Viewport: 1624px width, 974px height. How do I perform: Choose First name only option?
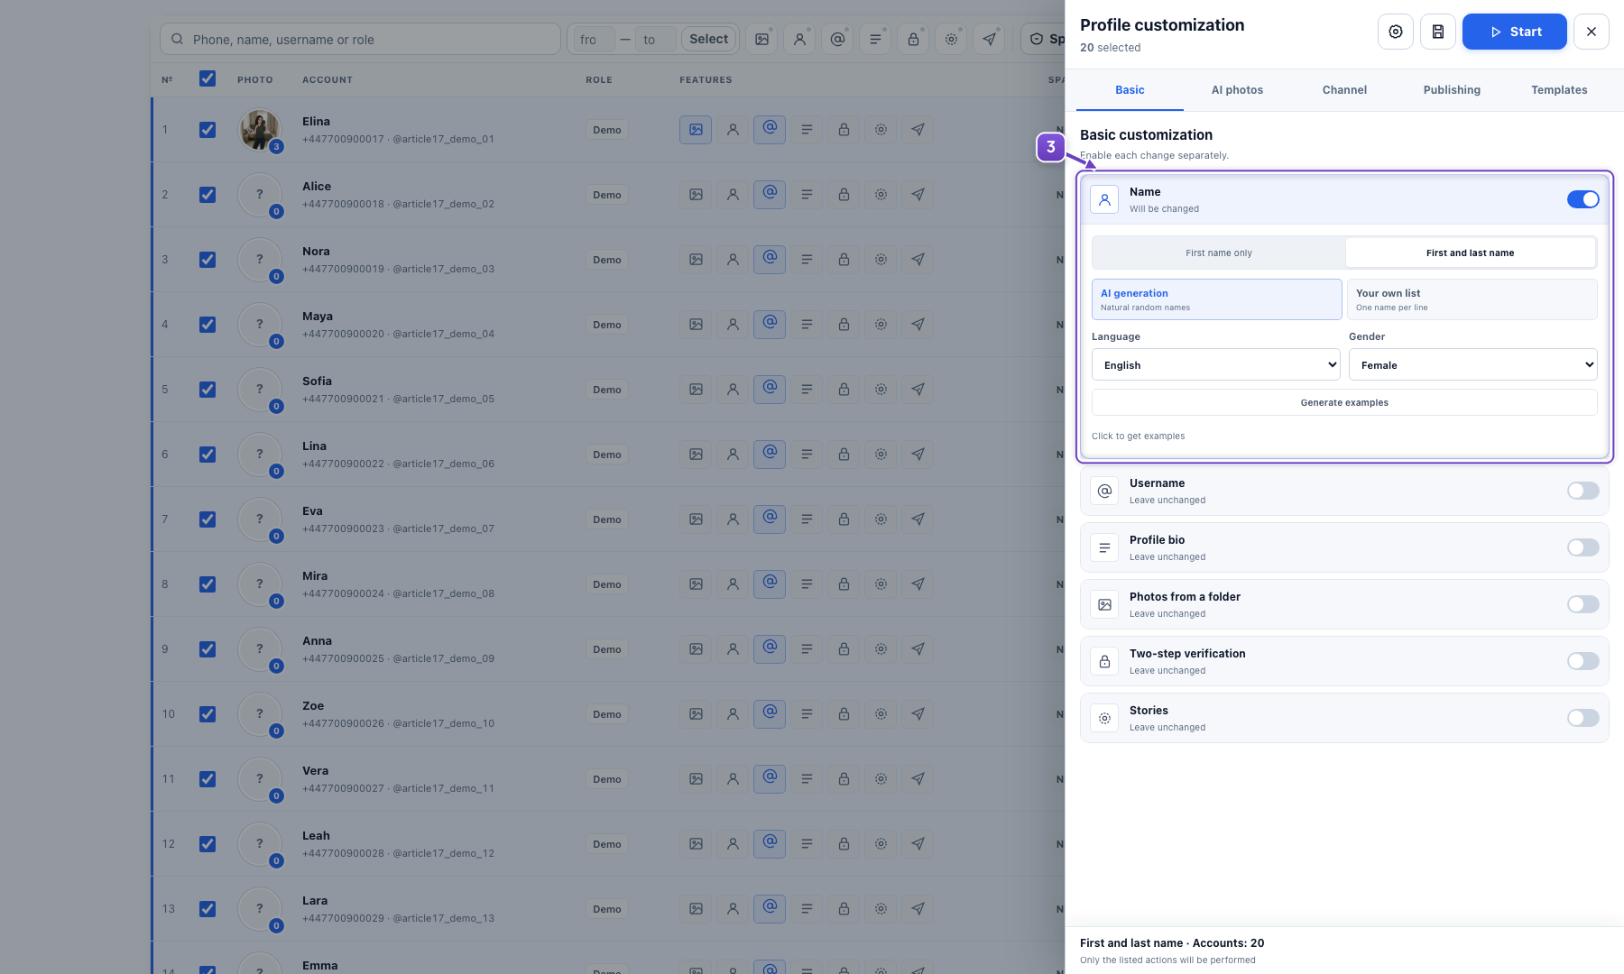tap(1219, 253)
